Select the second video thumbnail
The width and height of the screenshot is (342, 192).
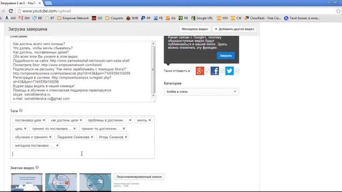coord(61,182)
